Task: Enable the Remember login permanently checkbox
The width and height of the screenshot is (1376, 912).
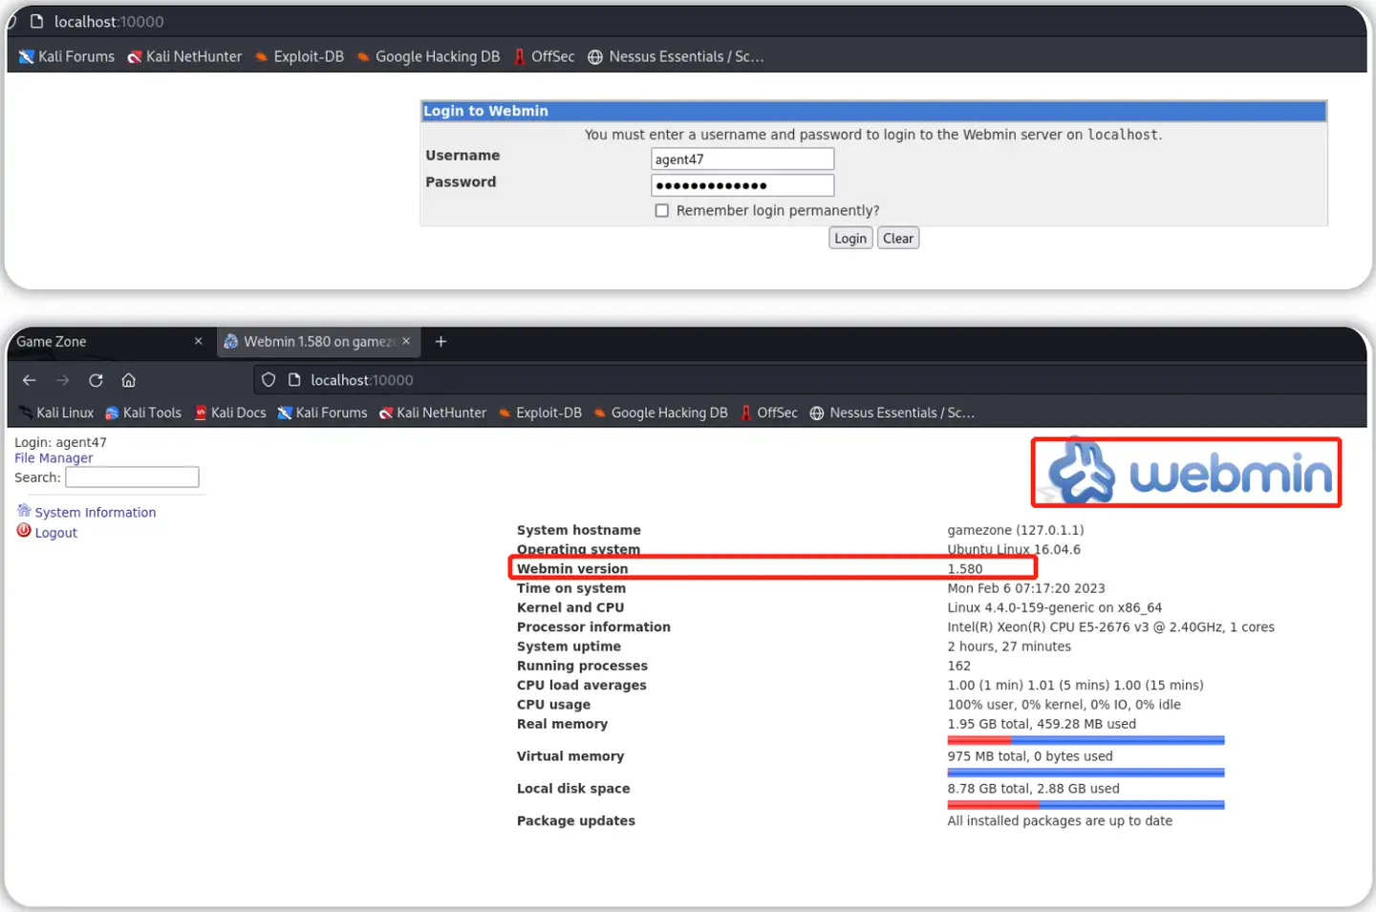Action: point(661,210)
